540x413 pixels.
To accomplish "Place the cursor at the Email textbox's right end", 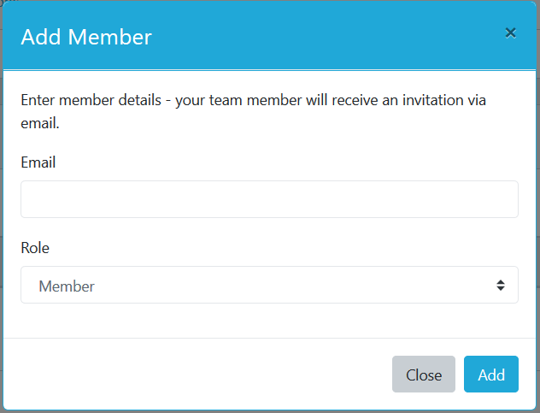I will click(x=512, y=199).
